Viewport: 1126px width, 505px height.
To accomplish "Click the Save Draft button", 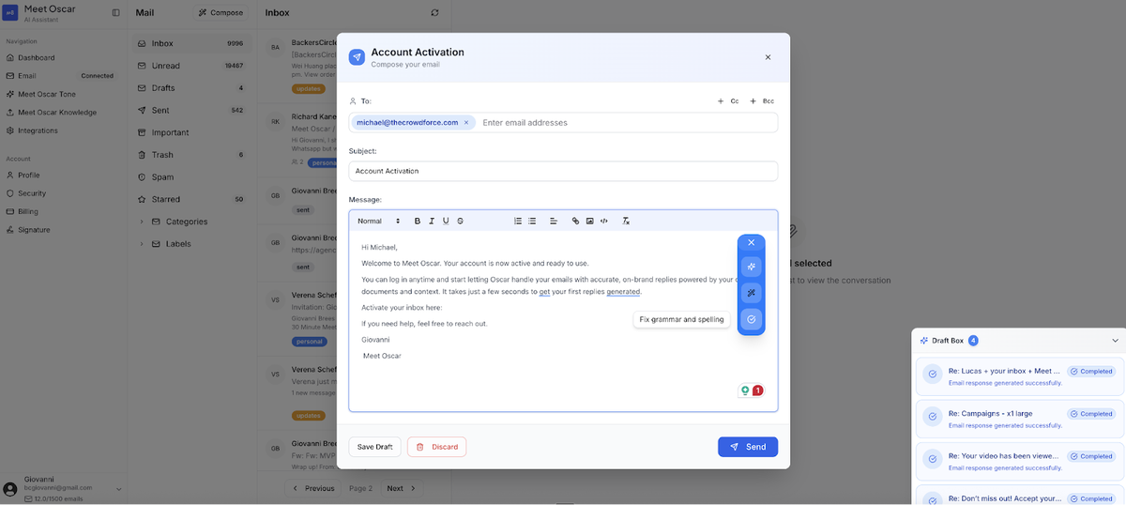I will (374, 447).
